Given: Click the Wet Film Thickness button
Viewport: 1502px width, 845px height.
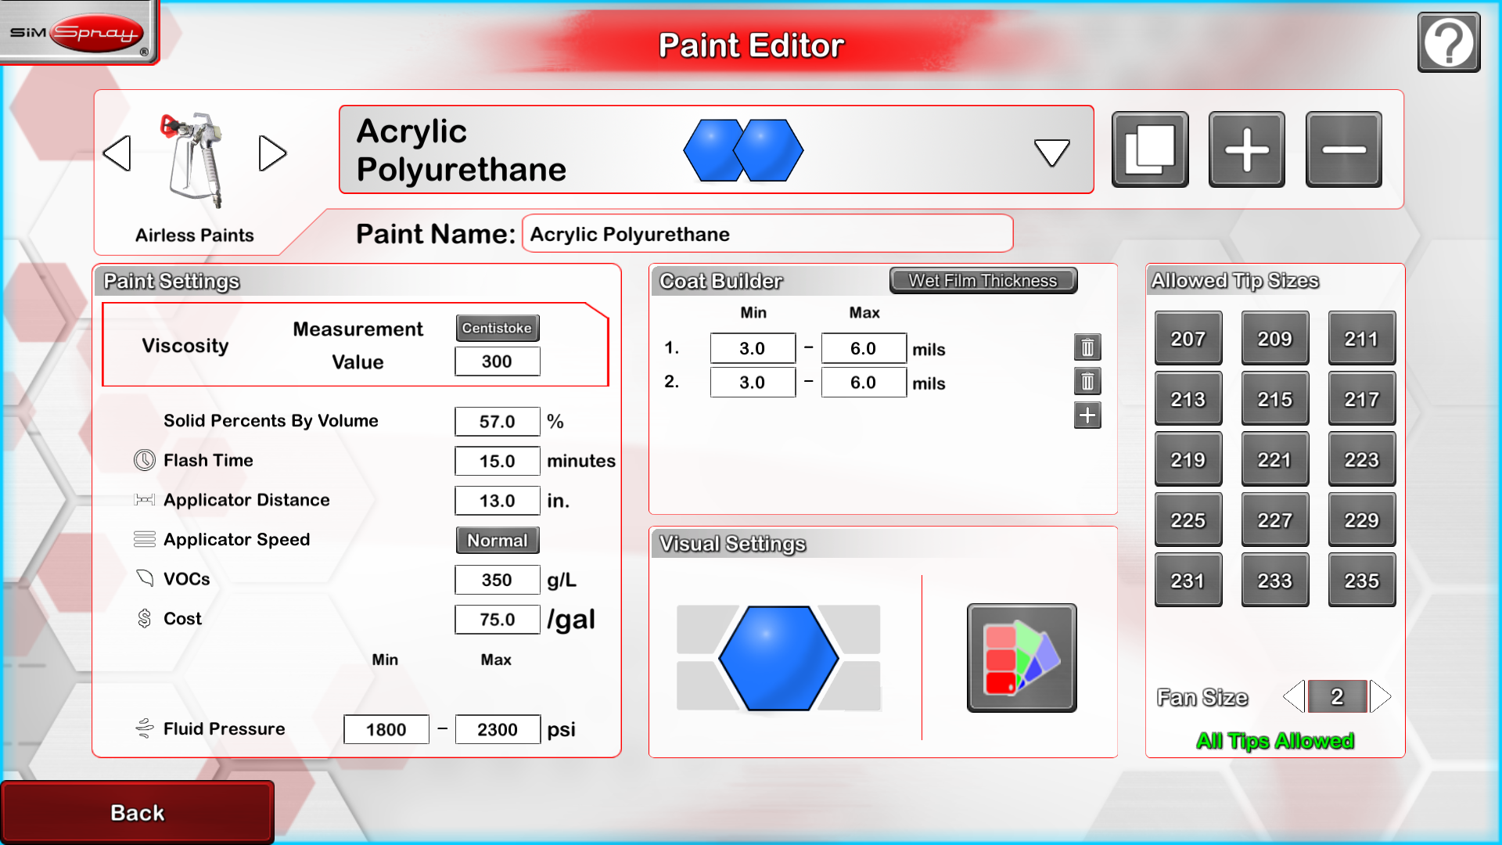Looking at the screenshot, I should pos(983,281).
